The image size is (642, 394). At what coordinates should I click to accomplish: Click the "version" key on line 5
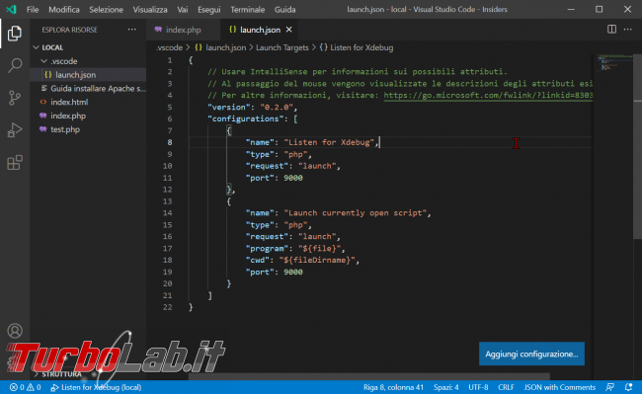[228, 108]
